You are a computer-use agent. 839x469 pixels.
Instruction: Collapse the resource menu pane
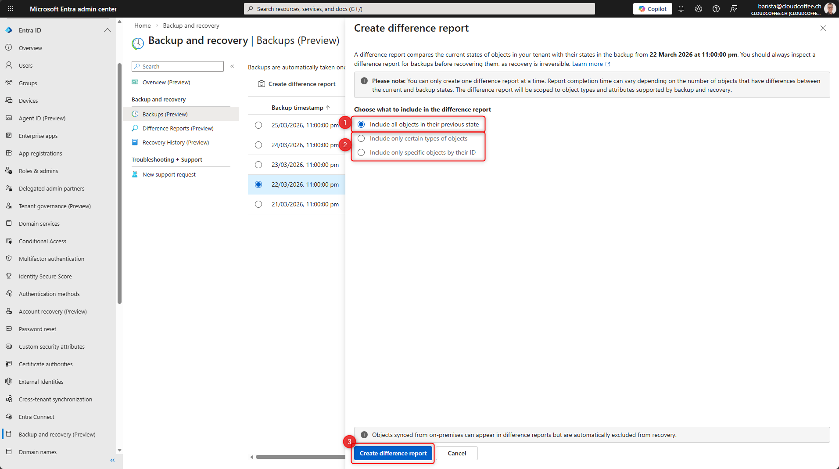pos(232,66)
